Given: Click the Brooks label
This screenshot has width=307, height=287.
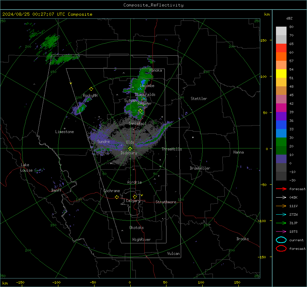Looking at the screenshot, I should click(x=243, y=239).
